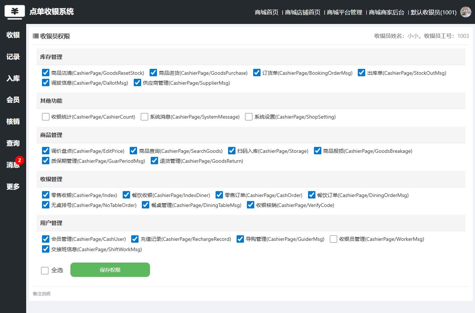This screenshot has height=313, width=475.
Task: Open 更多 in the sidebar
Action: point(13,187)
